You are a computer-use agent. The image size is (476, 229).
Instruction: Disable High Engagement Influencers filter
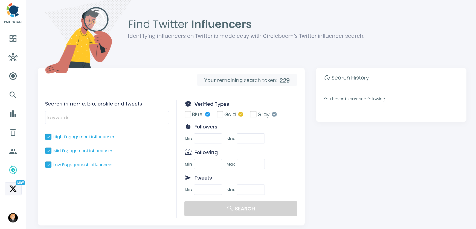(48, 137)
